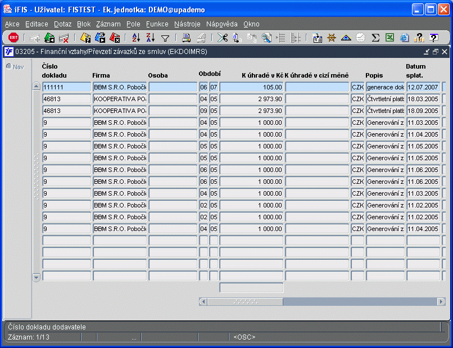Viewport: 453px width, 348px height.
Task: Click the empty Osoba field in 111111 row
Action: (173, 87)
